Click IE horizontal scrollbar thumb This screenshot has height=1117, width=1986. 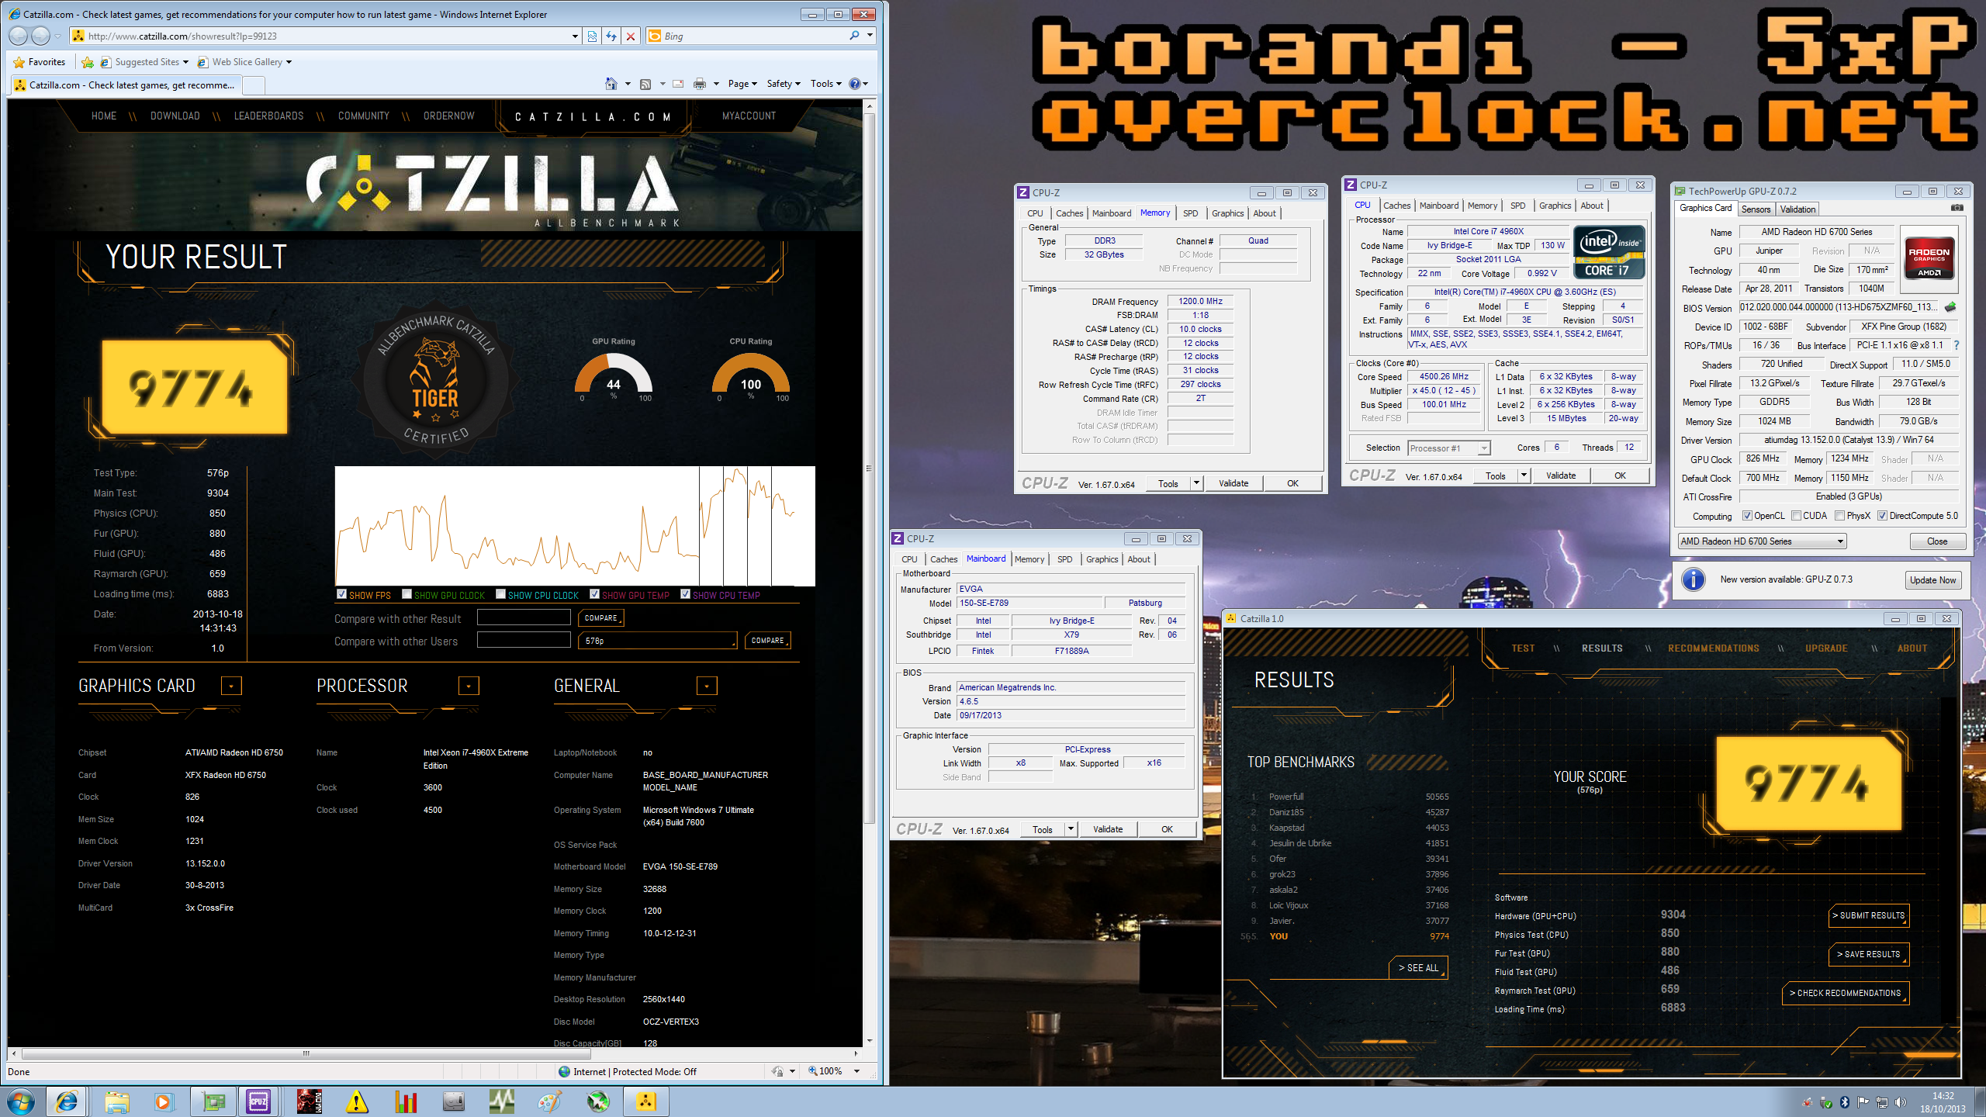pyautogui.click(x=306, y=1053)
